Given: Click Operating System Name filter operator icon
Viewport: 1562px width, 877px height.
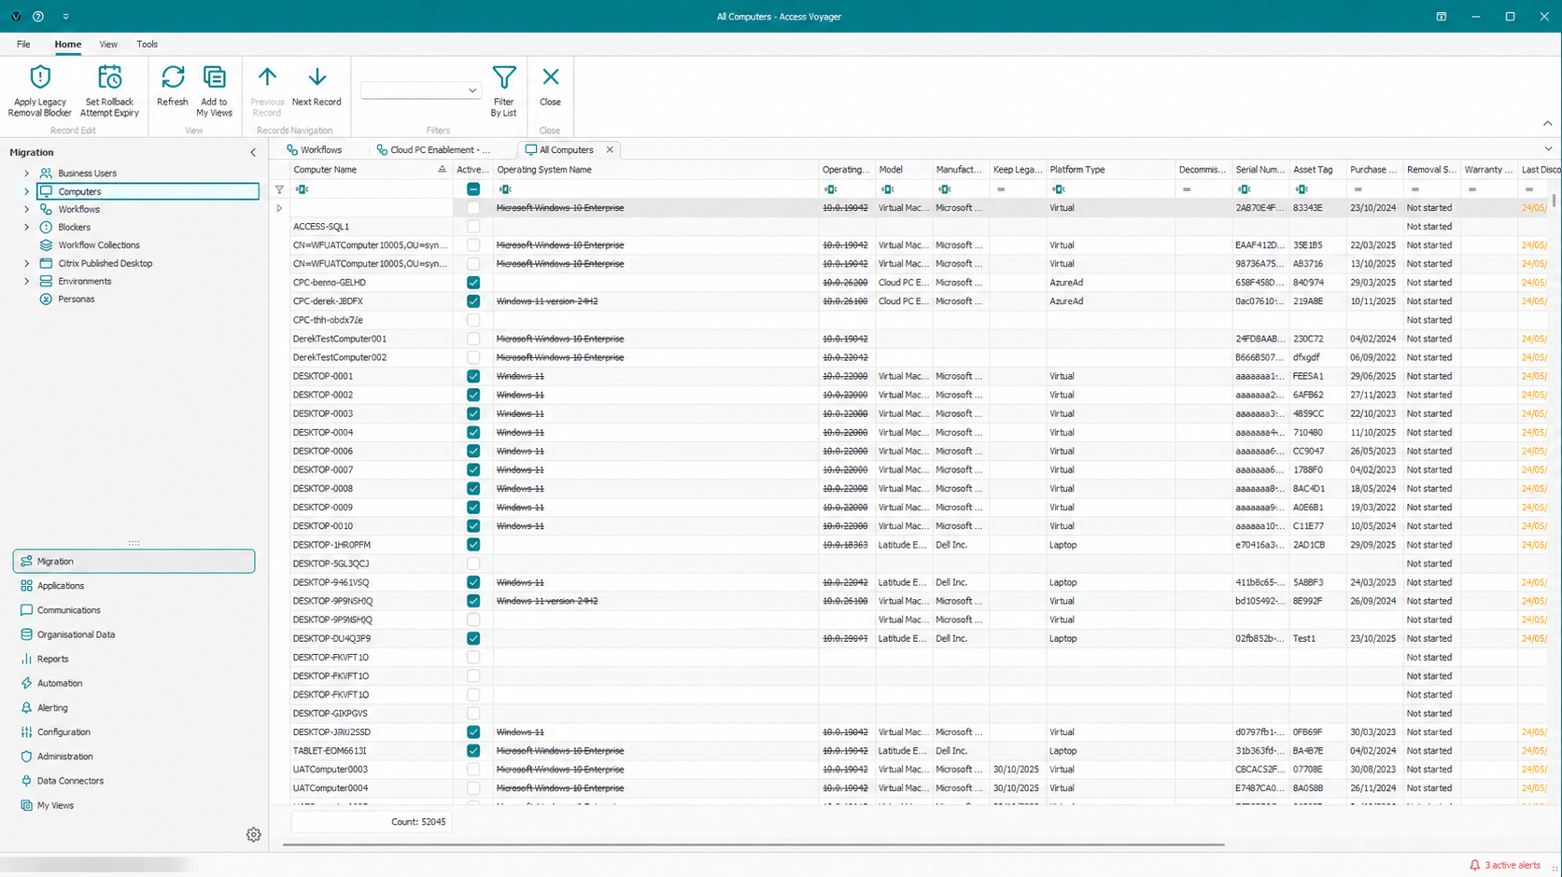Looking at the screenshot, I should point(505,189).
